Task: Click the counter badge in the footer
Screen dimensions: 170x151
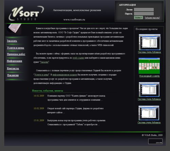Action: (x=155, y=141)
